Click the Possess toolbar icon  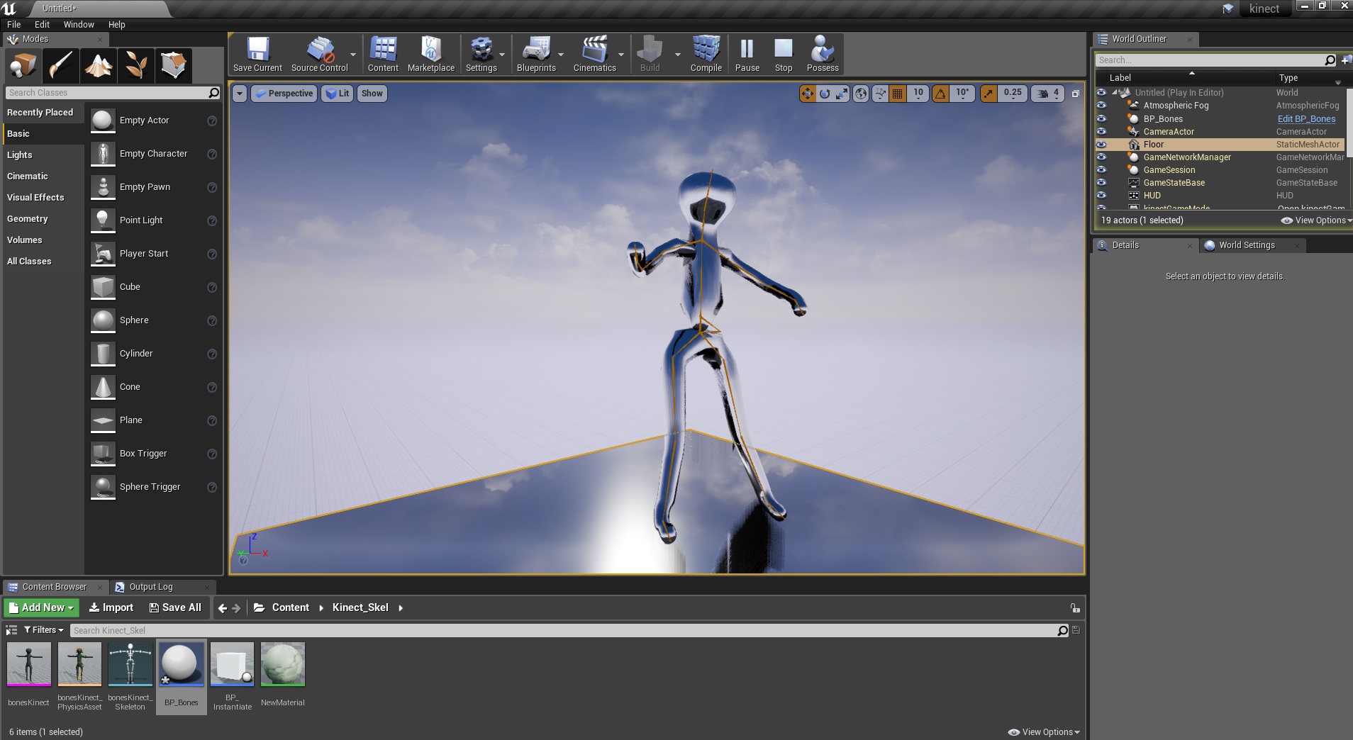(x=823, y=55)
